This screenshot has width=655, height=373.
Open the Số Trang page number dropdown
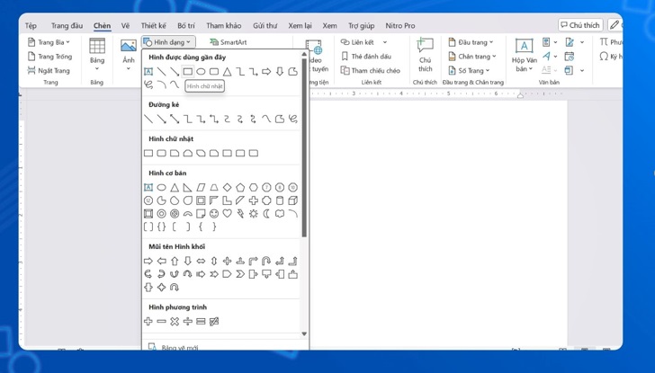pos(471,70)
